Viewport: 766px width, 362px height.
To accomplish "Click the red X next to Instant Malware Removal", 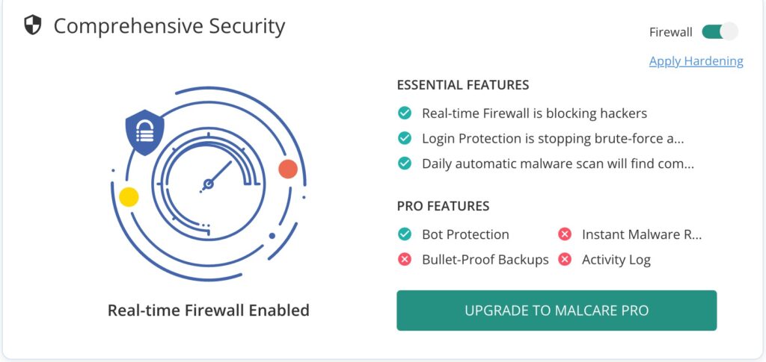I will coord(565,234).
